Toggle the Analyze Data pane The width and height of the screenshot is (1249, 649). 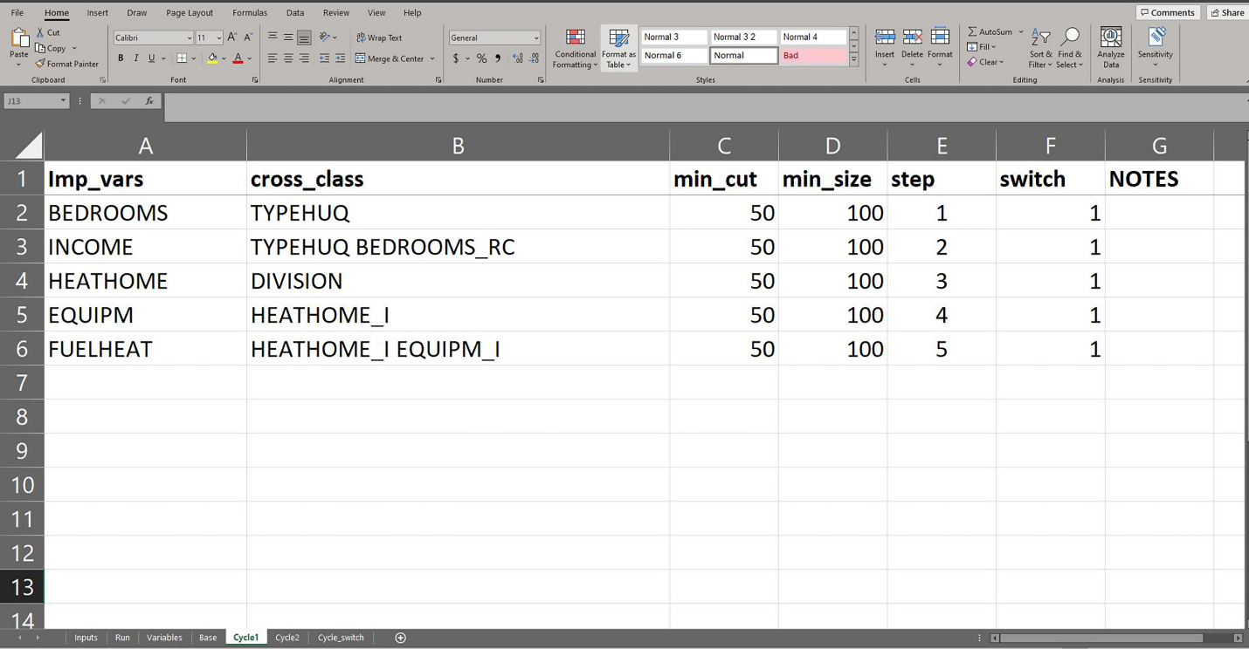pyautogui.click(x=1110, y=48)
